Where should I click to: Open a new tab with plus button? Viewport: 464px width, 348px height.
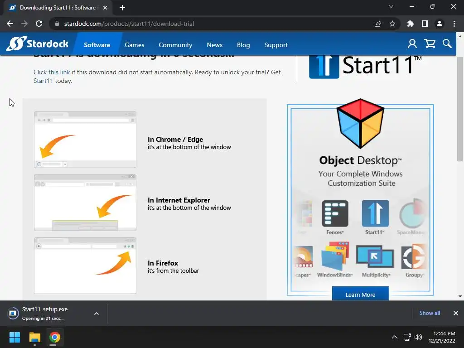point(122,8)
